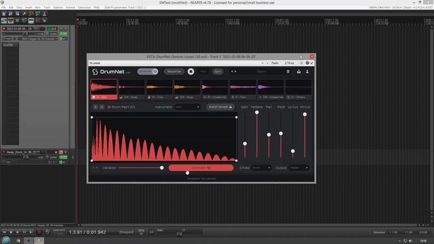Image resolution: width=434 pixels, height=244 pixels.
Task: Click the Save project toolbar icon
Action: [x=18, y=14]
